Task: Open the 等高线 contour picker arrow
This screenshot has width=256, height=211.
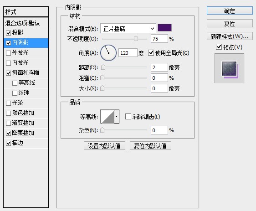Action: 117,117
